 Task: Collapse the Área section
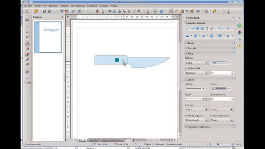[186, 53]
